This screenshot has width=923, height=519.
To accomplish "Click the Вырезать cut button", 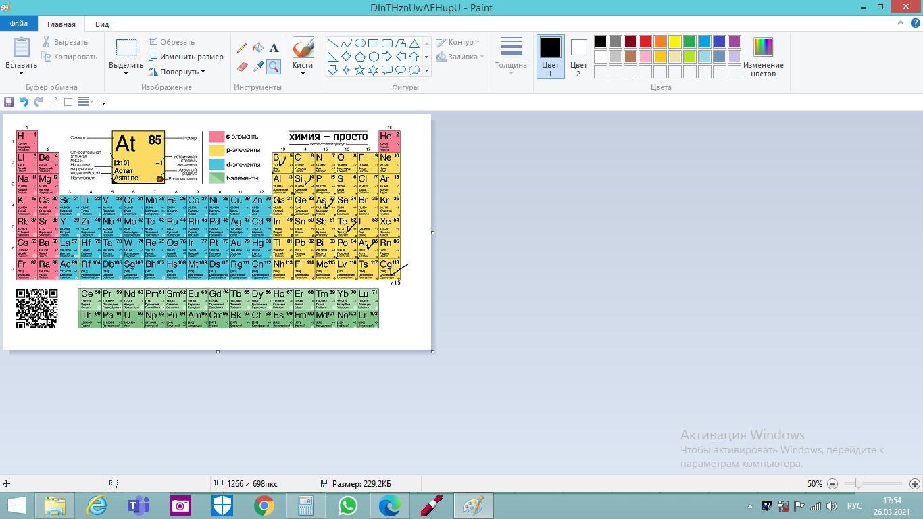I will coord(64,42).
